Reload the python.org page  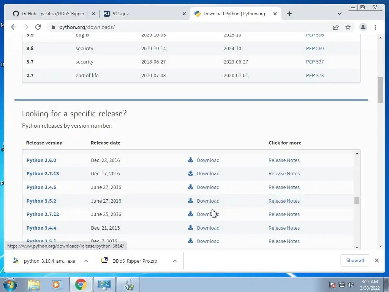point(38,27)
